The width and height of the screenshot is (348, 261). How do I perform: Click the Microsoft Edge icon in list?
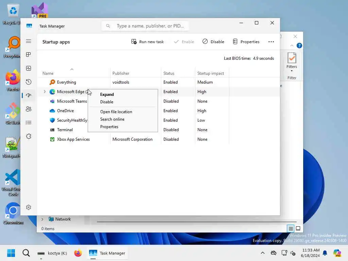[x=52, y=92]
